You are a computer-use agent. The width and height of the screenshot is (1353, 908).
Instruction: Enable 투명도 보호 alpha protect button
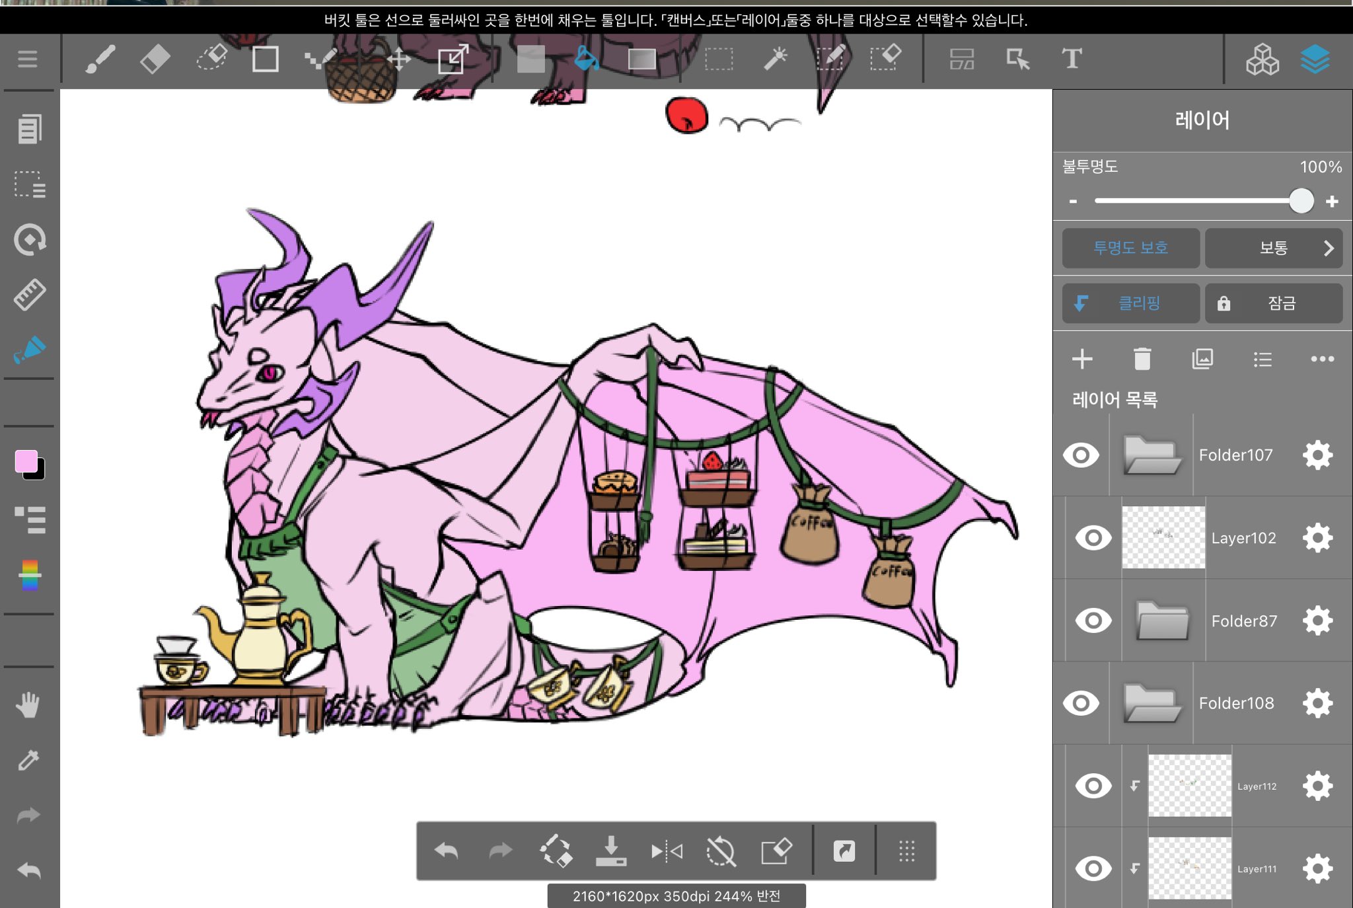(1130, 248)
